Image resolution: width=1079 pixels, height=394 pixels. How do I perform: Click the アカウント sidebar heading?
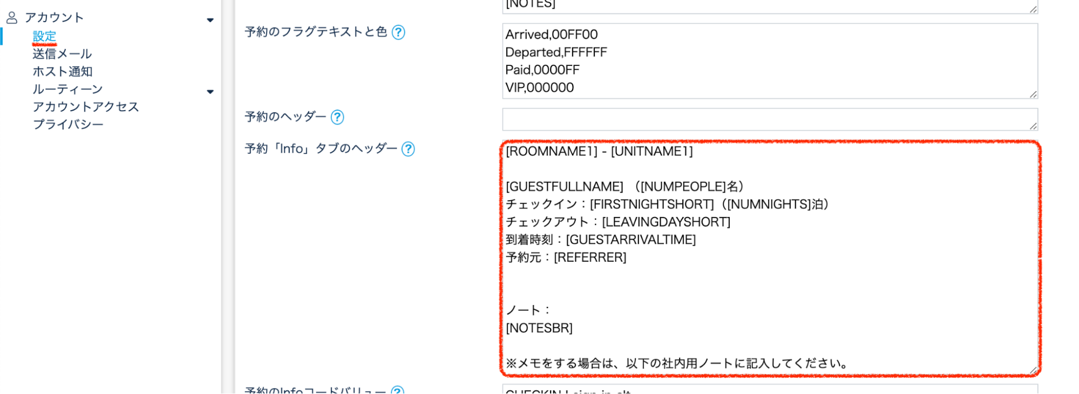[x=54, y=18]
